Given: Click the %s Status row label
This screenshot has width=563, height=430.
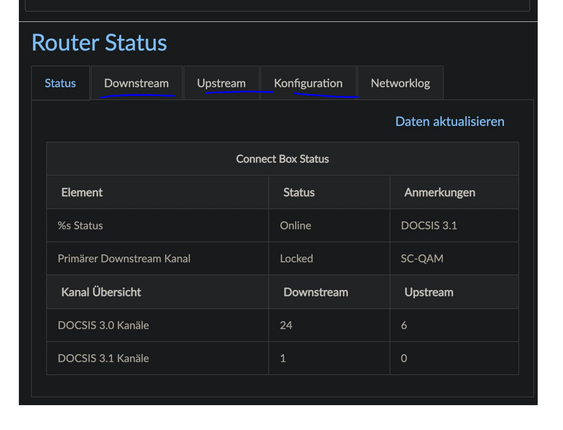Looking at the screenshot, I should [x=80, y=226].
